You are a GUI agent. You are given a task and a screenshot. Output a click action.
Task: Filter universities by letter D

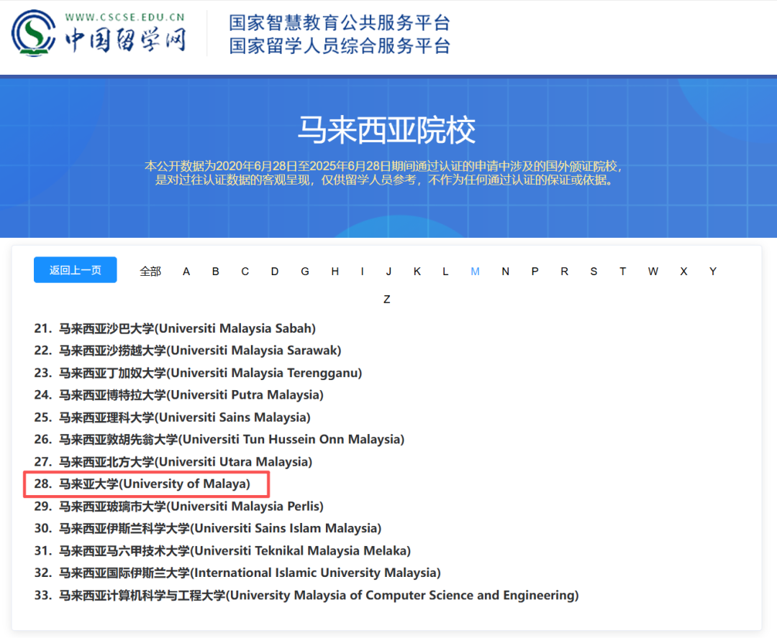pos(275,272)
